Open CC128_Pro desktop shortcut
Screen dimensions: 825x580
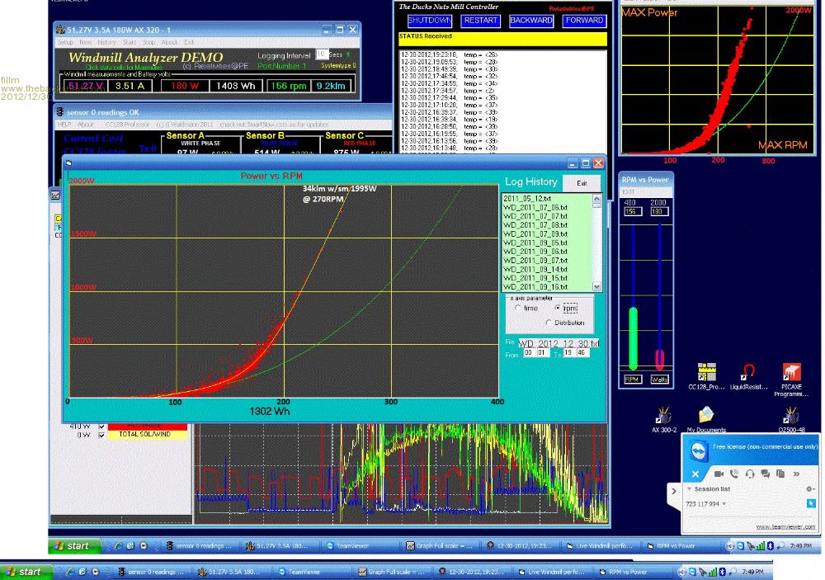tap(705, 373)
